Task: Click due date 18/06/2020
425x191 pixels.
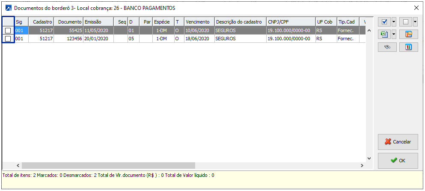Action: pos(199,39)
